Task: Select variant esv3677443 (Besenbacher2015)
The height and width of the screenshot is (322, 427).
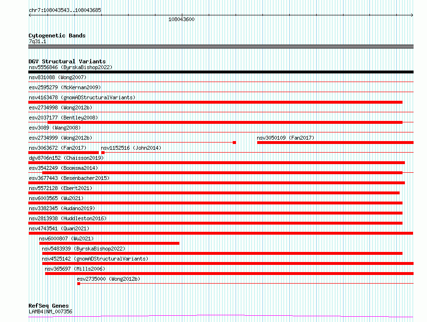Action: pyautogui.click(x=69, y=178)
